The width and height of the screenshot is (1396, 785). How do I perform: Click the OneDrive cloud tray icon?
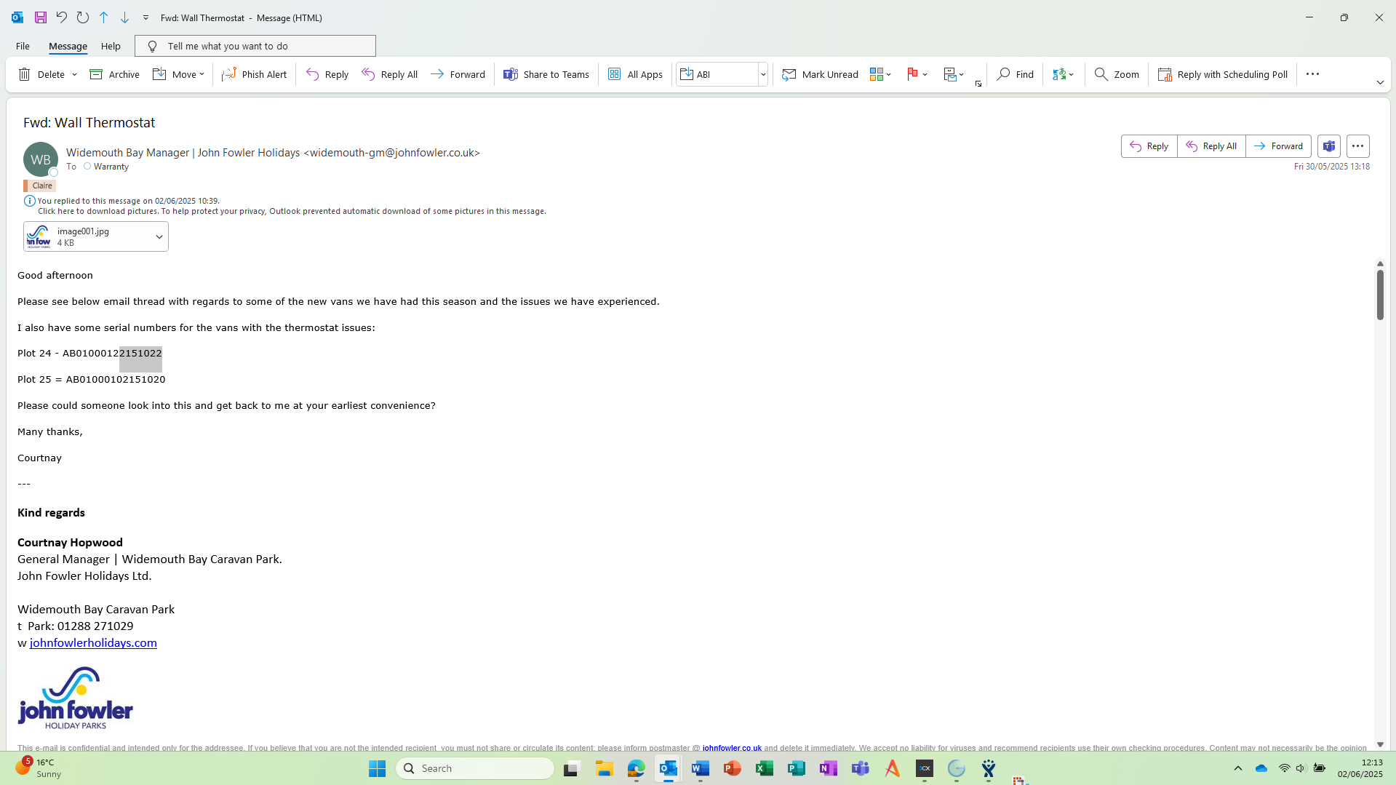coord(1261,768)
